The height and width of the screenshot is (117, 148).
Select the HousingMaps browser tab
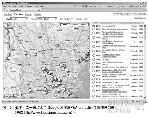pyautogui.click(x=23, y=10)
